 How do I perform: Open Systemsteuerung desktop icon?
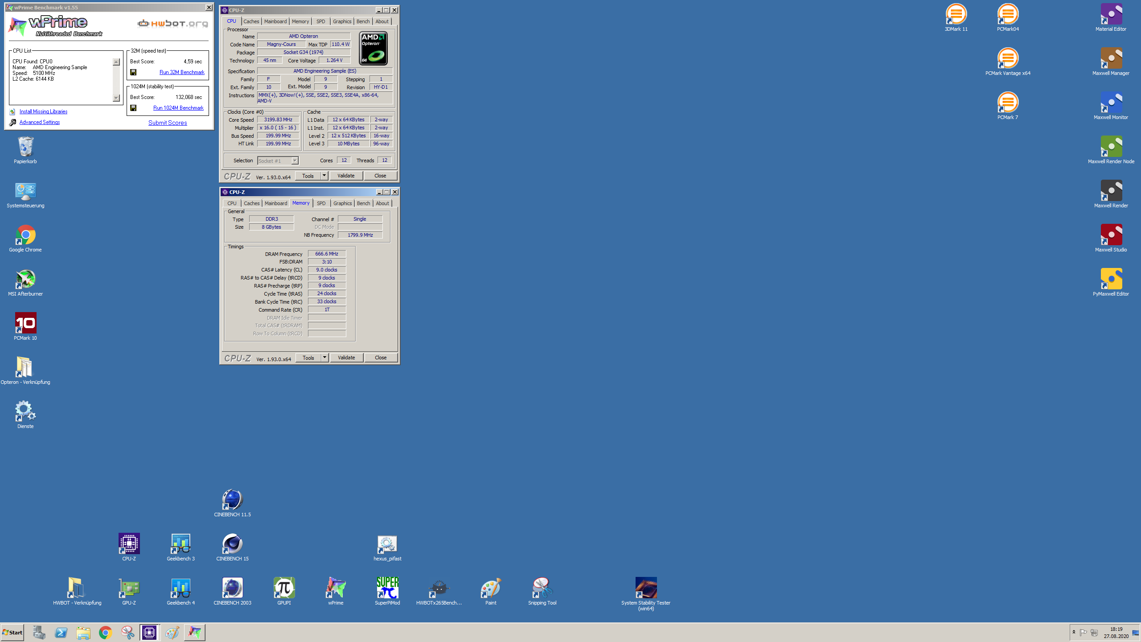[x=25, y=194]
